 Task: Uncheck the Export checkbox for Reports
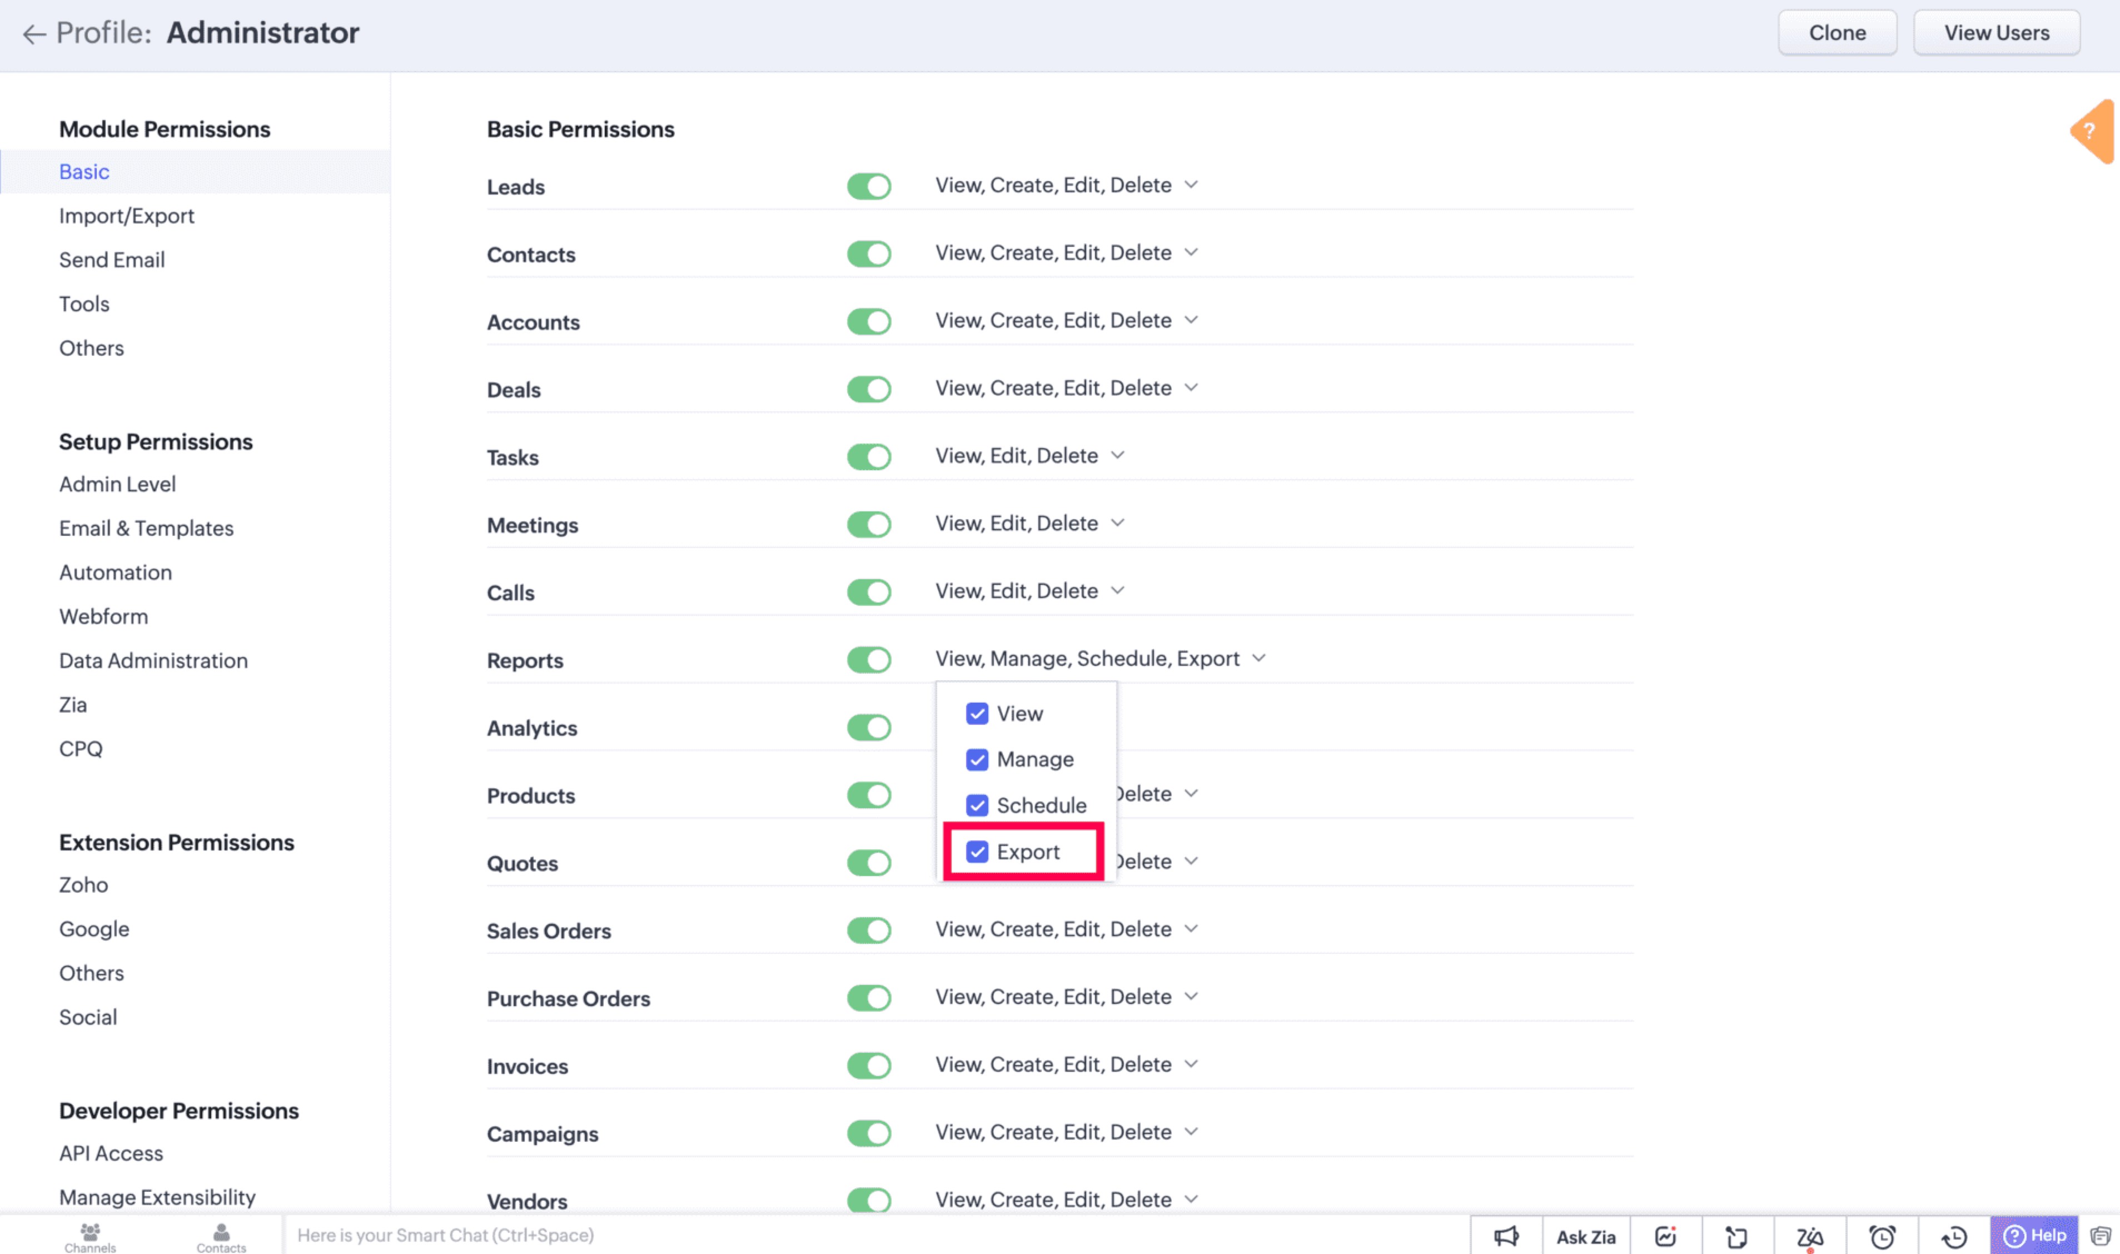tap(977, 852)
